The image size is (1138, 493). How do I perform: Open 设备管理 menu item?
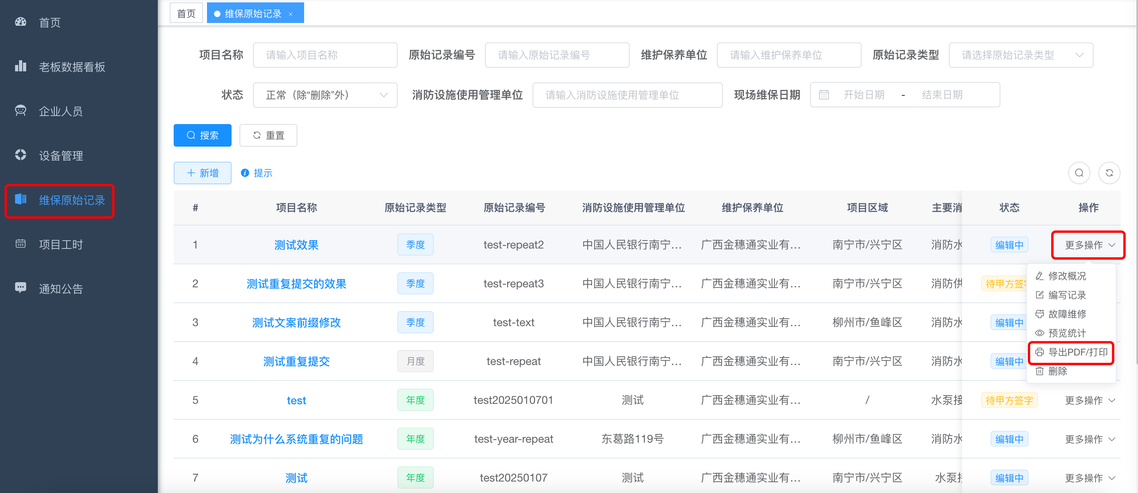[61, 156]
